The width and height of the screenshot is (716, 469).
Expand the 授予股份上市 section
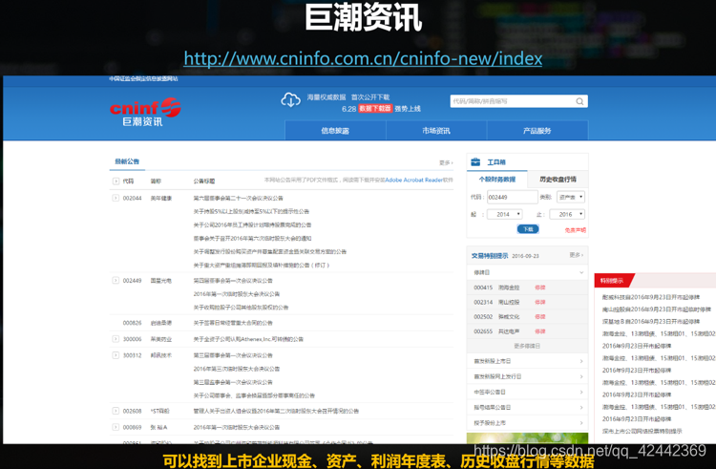pos(527,423)
